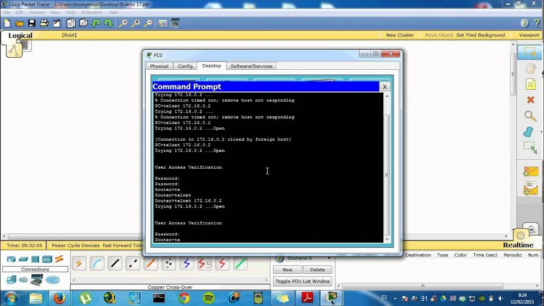The image size is (544, 306).
Task: Undo with the green left arrow
Action: [96, 23]
